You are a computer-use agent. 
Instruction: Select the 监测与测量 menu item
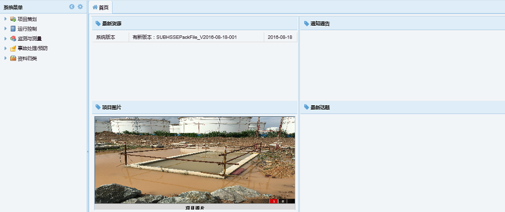point(30,39)
